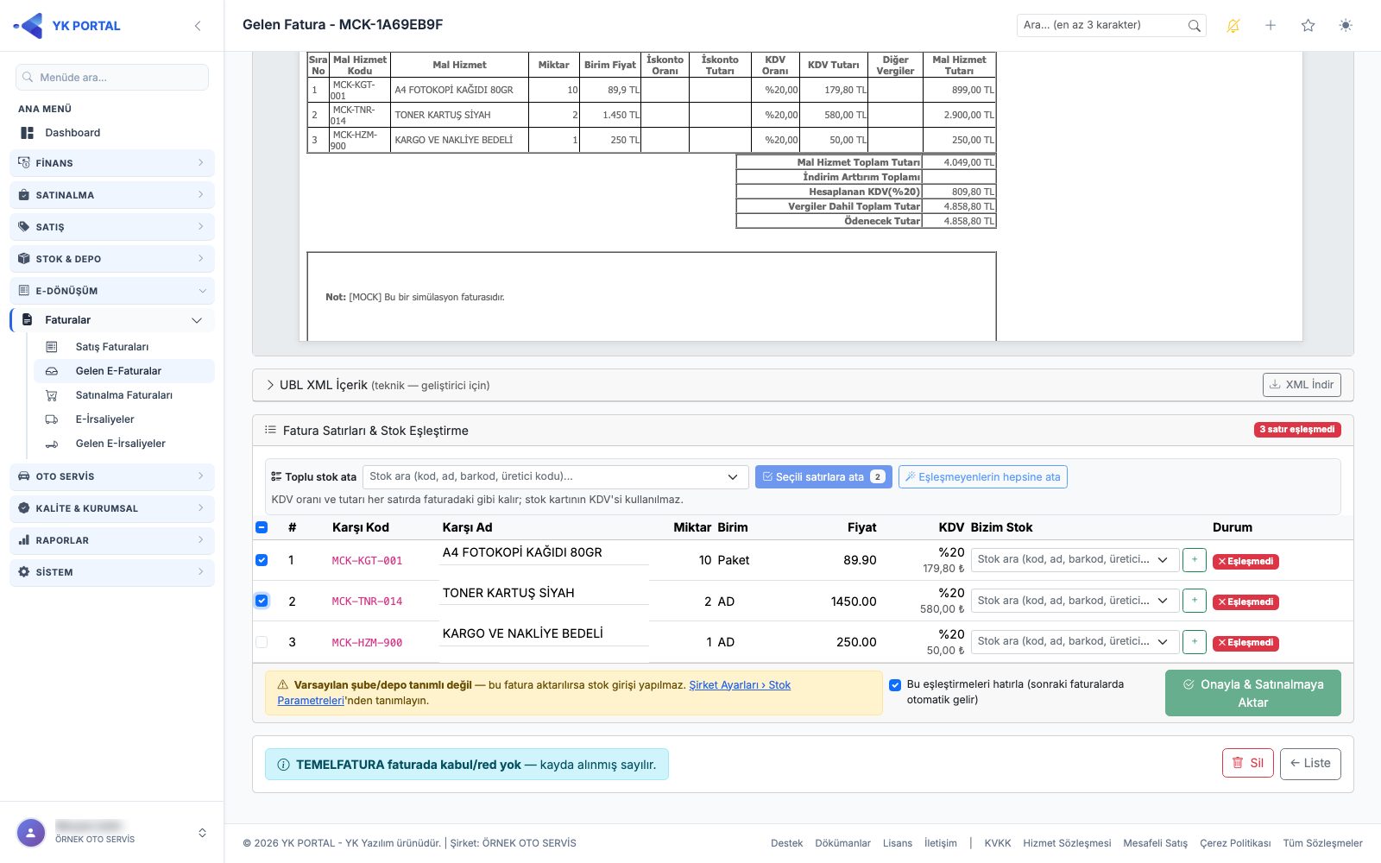Uncheck the row 2 TONER KARTUŞ SİYAH checkbox
Screen dimensions: 1381x863
[x=262, y=601]
